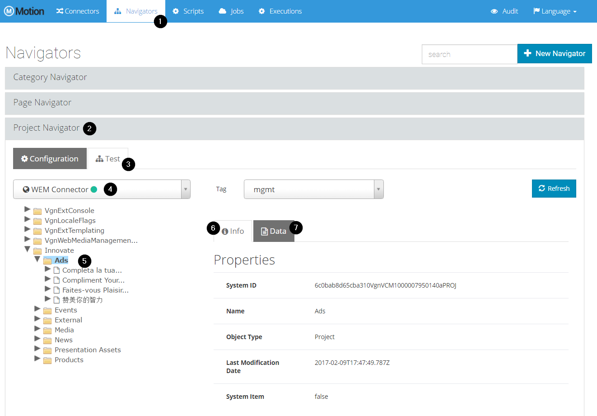The image size is (597, 416).
Task: Click the System ID value 6c0bab8d65cba310VgnVCM1000007950140aPROJ
Action: pyautogui.click(x=385, y=285)
